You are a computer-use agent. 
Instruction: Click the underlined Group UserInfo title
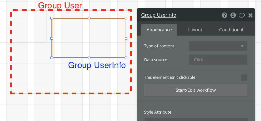[159, 15]
